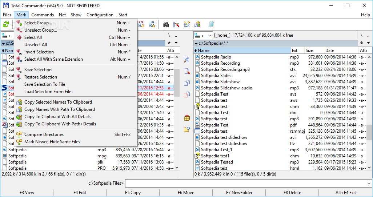Viewport: 373px width, 197px height.
Task: Click the right panel parent directory button
Action: [x=369, y=36]
